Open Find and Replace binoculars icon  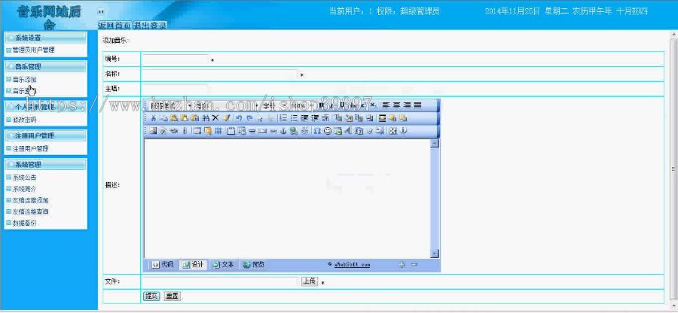click(206, 118)
